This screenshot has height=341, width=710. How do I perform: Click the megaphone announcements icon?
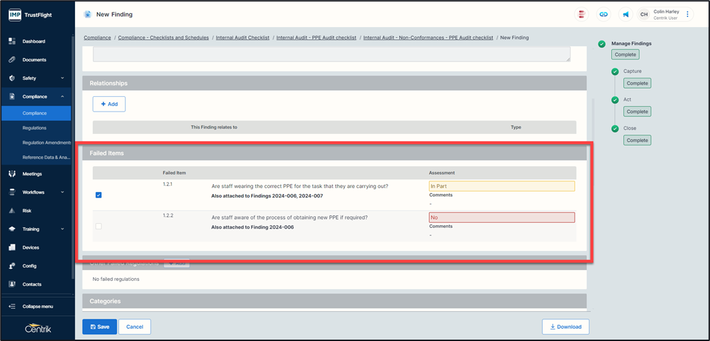click(625, 14)
